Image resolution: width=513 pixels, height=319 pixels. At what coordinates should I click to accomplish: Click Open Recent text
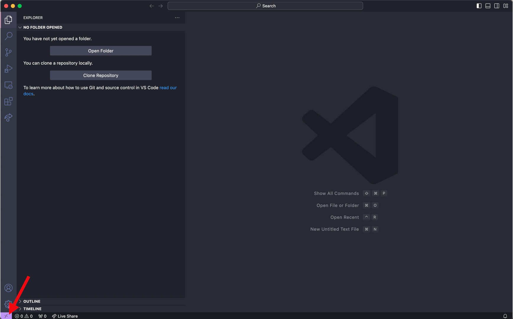pos(345,217)
